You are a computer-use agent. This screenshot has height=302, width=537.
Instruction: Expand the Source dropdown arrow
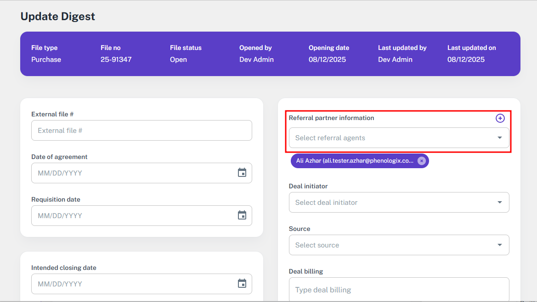pos(499,245)
